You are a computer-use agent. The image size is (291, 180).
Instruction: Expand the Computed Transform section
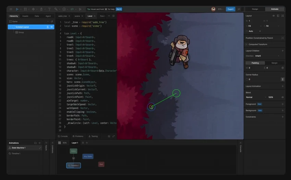[246, 44]
